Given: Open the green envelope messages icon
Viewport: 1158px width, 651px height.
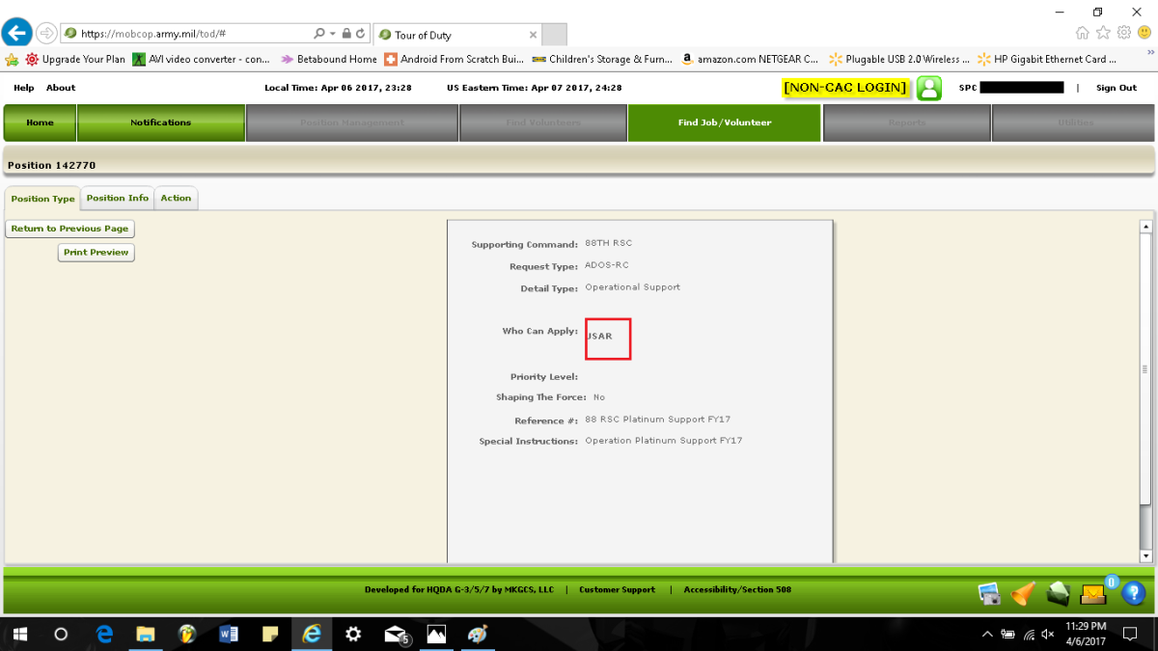Looking at the screenshot, I should coord(1058,594).
